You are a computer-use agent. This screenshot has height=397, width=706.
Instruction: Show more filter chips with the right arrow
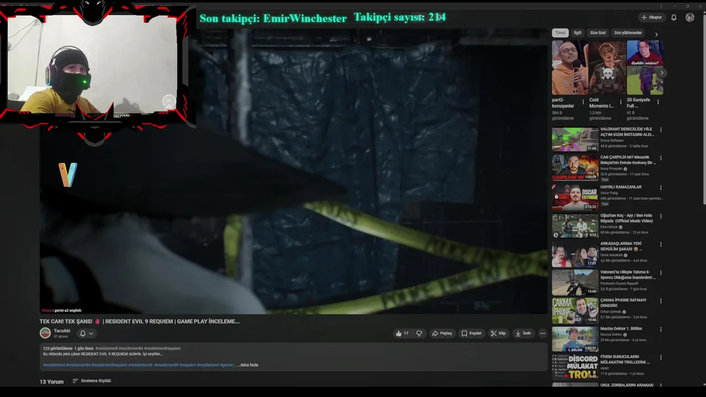point(656,34)
